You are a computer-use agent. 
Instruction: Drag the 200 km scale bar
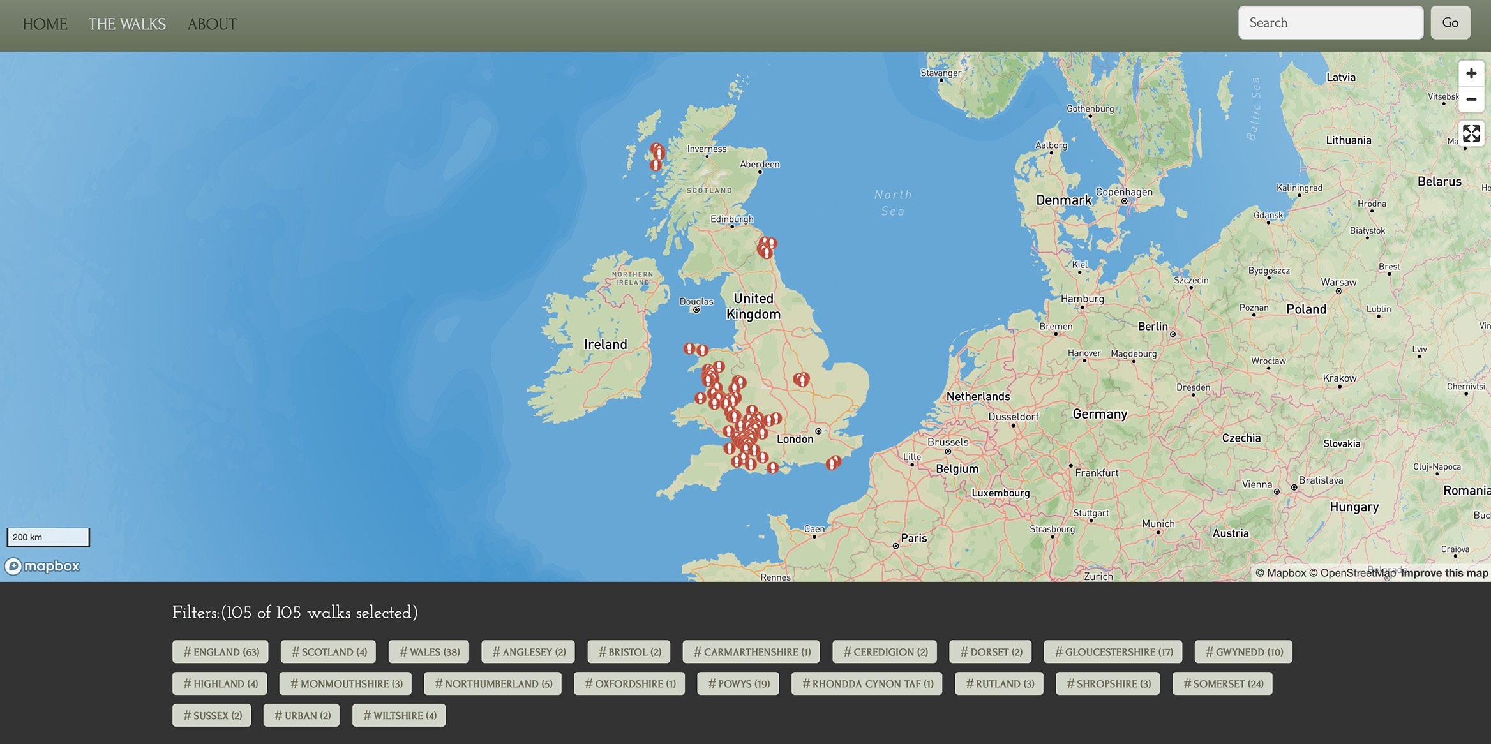[x=47, y=537]
